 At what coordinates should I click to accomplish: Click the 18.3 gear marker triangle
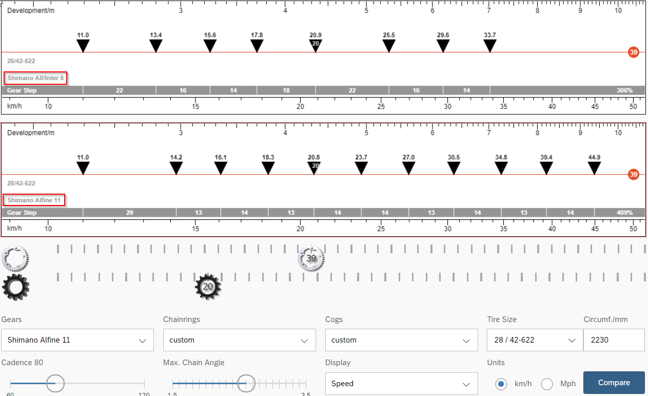(268, 168)
